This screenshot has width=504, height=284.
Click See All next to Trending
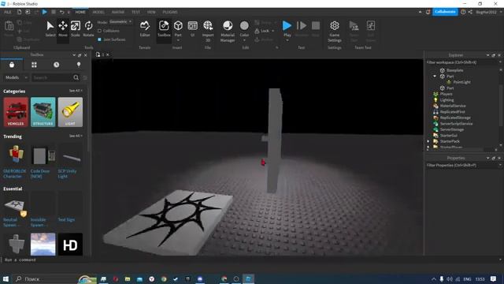76,136
